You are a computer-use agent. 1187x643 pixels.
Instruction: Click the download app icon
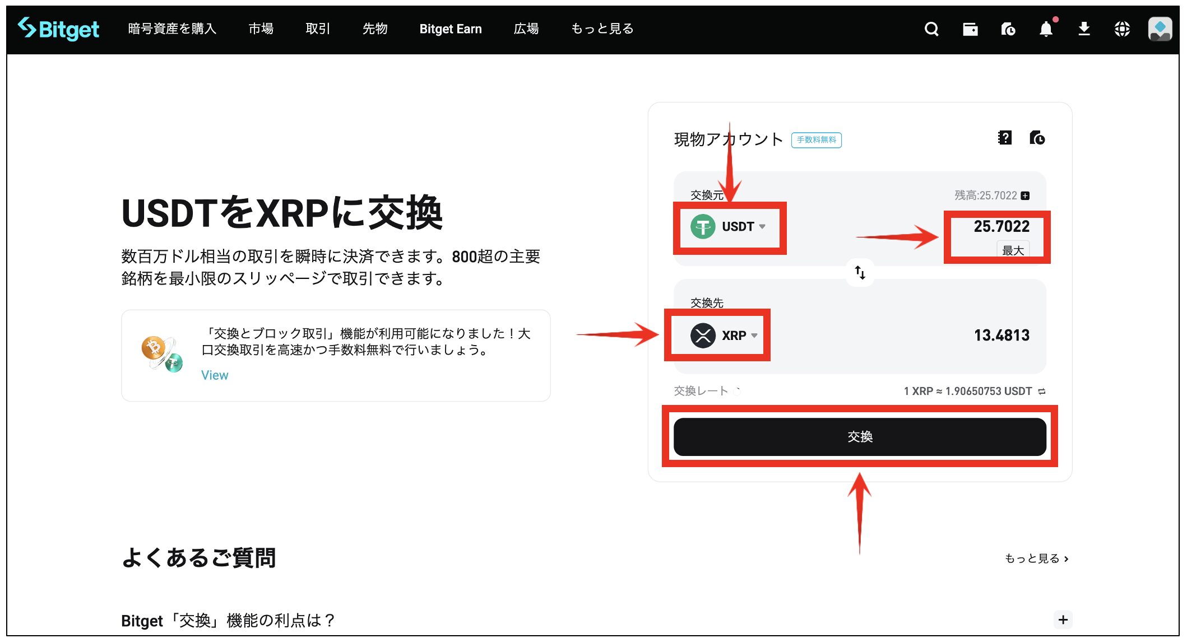1084,29
